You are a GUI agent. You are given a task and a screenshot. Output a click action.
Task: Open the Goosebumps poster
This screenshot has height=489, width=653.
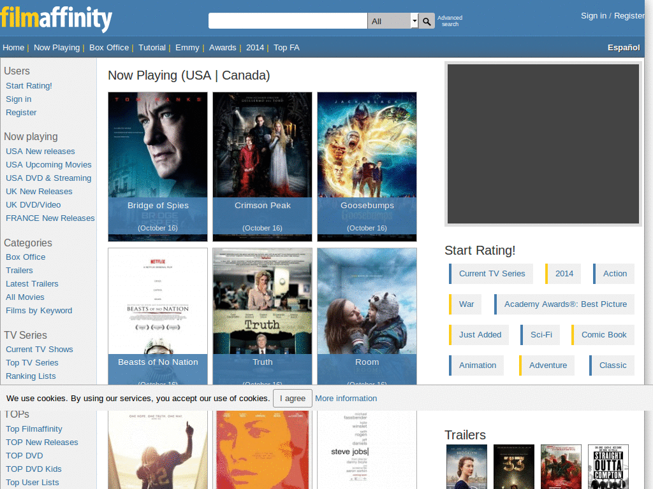point(367,166)
